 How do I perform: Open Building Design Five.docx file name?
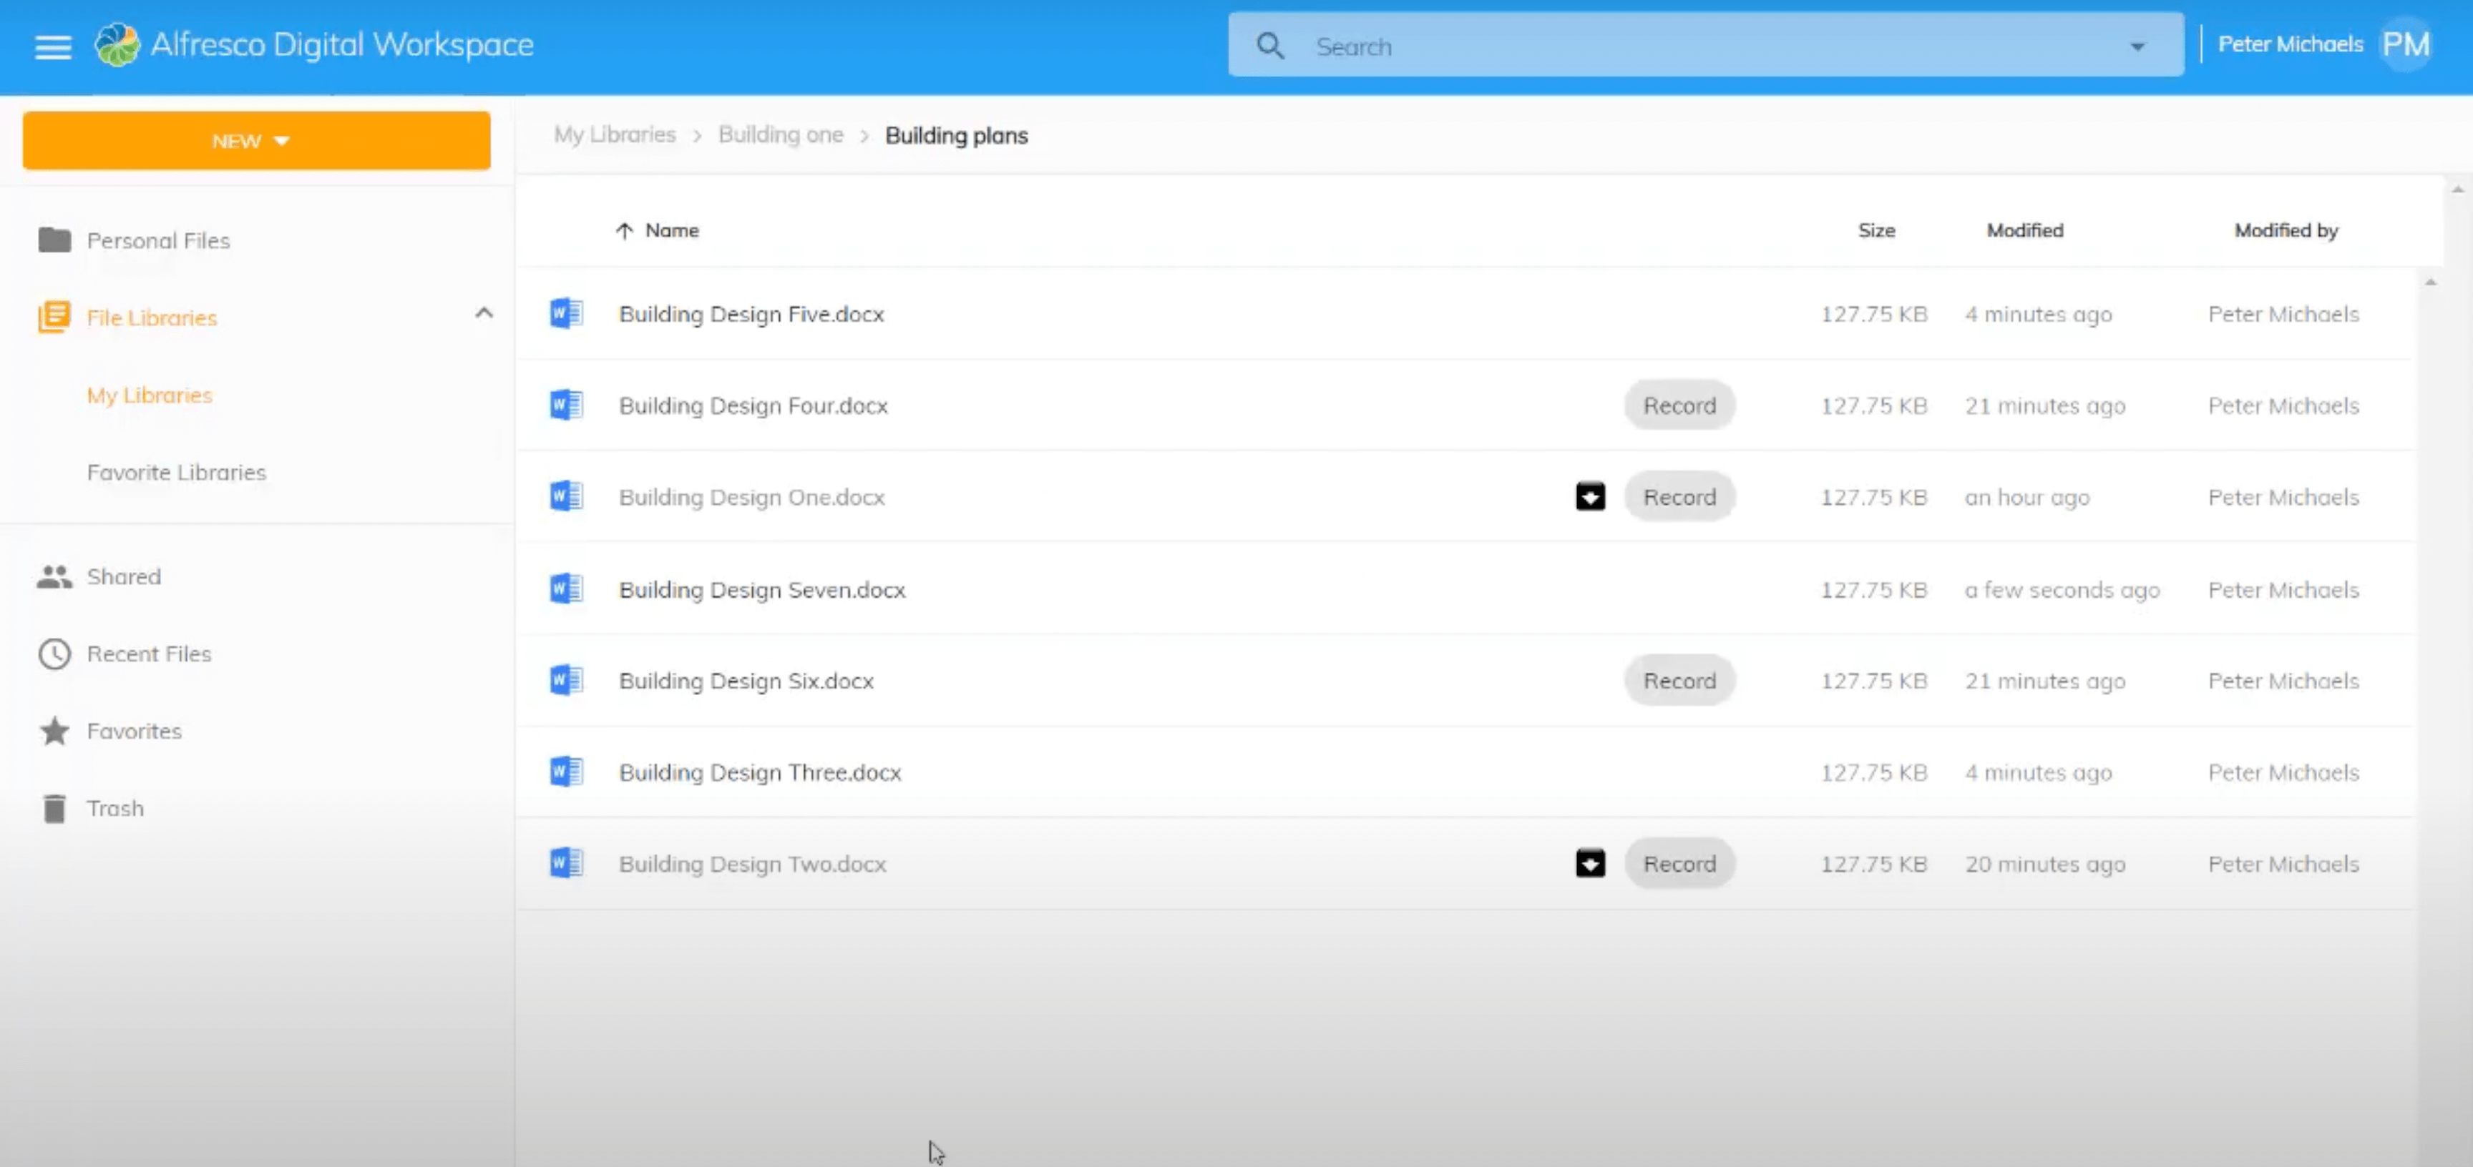(751, 314)
